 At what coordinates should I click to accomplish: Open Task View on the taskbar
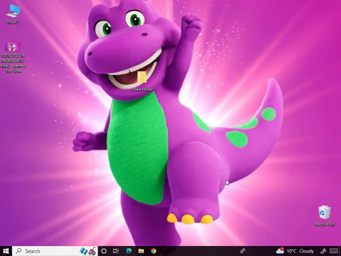[x=116, y=251]
